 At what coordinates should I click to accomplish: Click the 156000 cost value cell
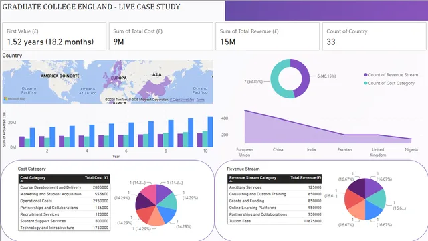pyautogui.click(x=102, y=208)
